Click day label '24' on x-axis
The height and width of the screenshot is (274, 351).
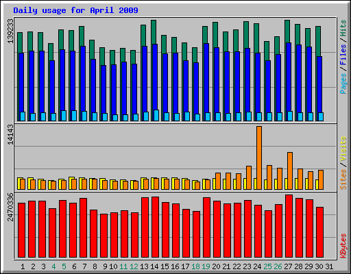pos(257,266)
